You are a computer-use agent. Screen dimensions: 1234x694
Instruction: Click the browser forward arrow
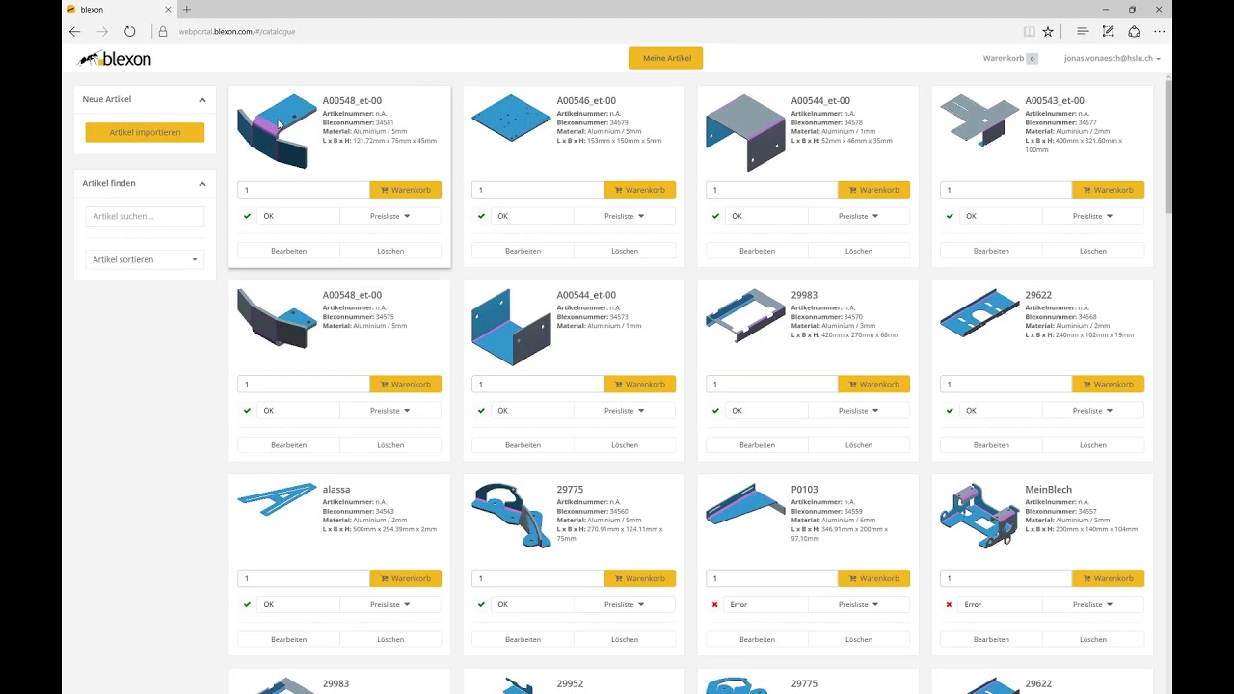[x=102, y=31]
